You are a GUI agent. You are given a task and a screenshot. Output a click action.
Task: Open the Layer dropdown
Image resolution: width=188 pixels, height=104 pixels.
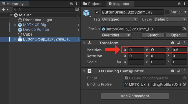pos(170,19)
